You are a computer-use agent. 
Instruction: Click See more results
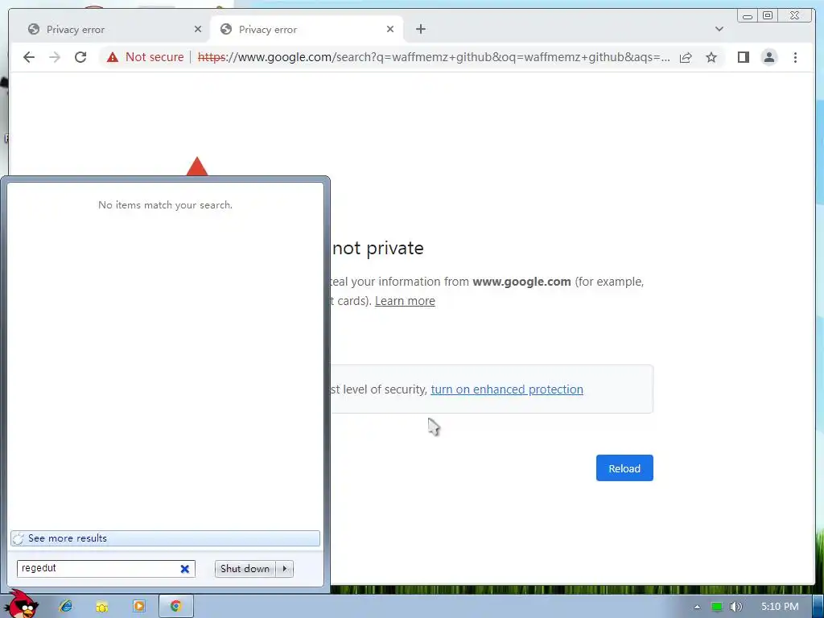(165, 538)
